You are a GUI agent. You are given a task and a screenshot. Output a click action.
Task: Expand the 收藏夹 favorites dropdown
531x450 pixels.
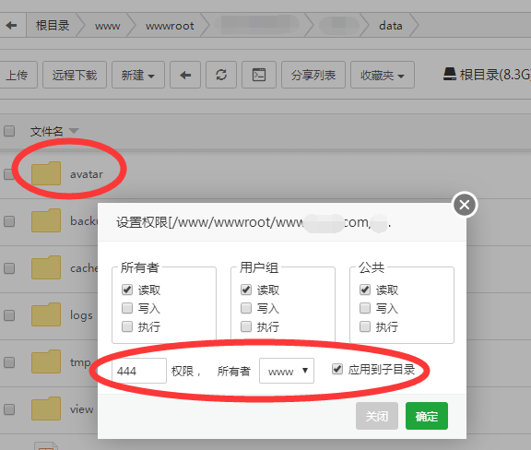383,75
